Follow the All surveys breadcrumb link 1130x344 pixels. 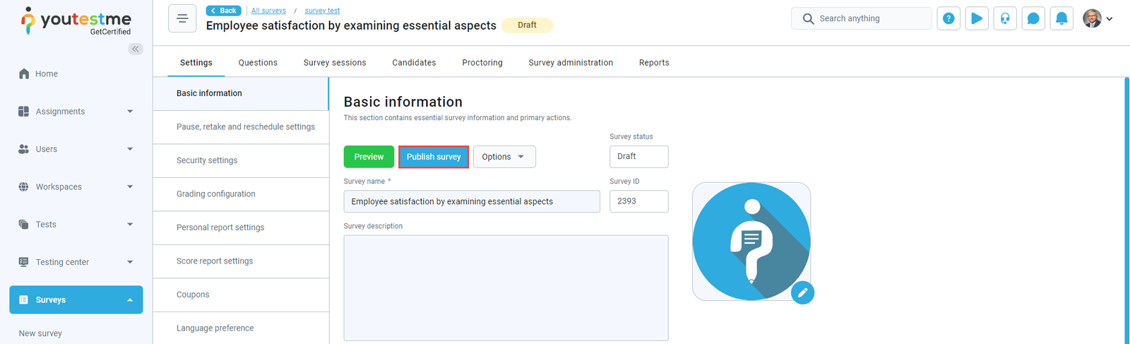268,11
